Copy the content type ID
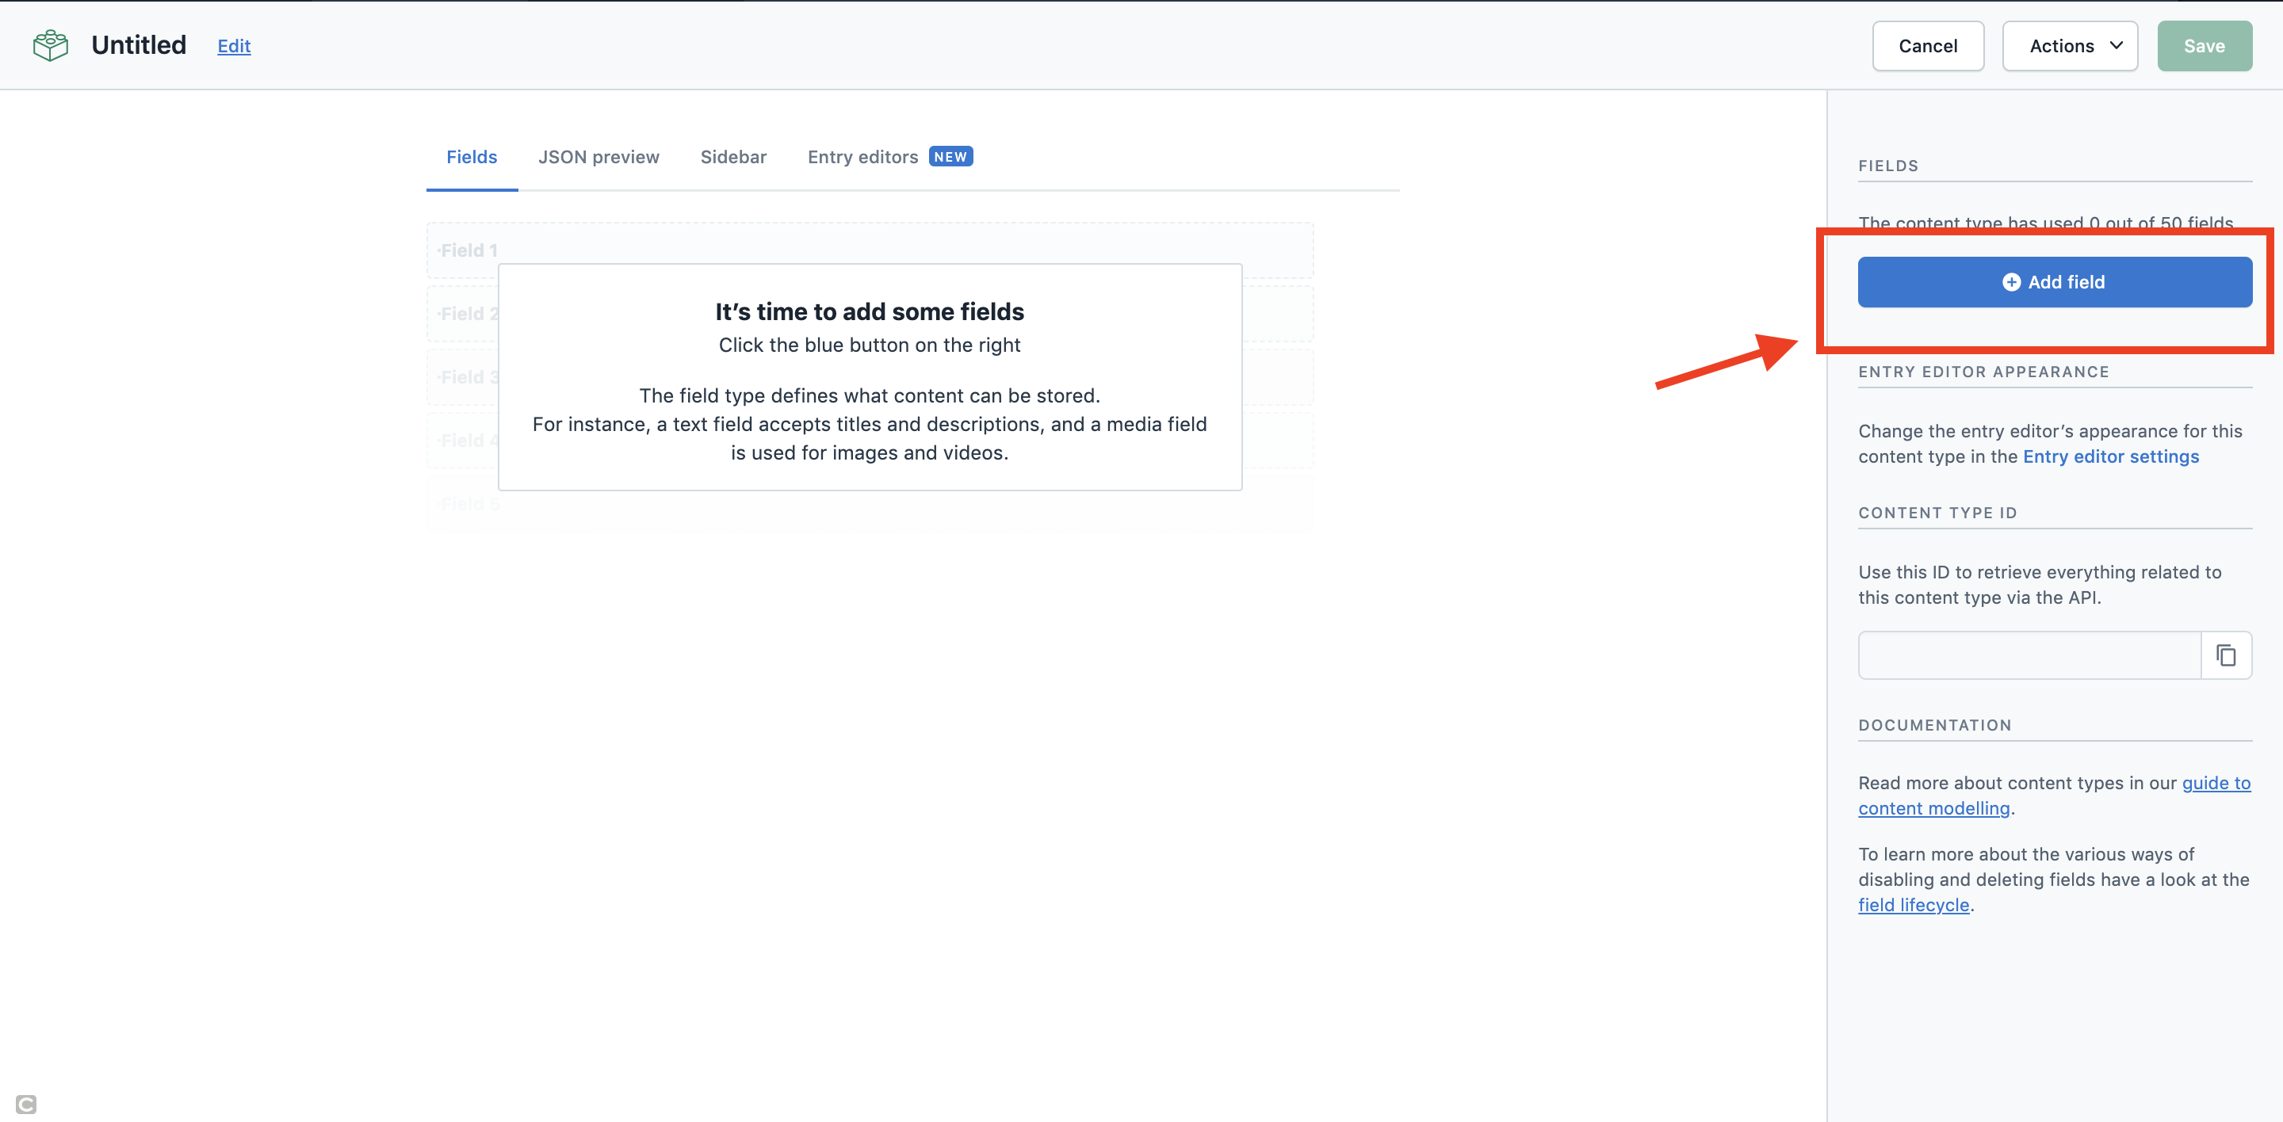This screenshot has width=2283, height=1122. (2225, 655)
